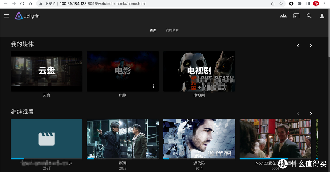Click the 源代码 title link

(199, 163)
